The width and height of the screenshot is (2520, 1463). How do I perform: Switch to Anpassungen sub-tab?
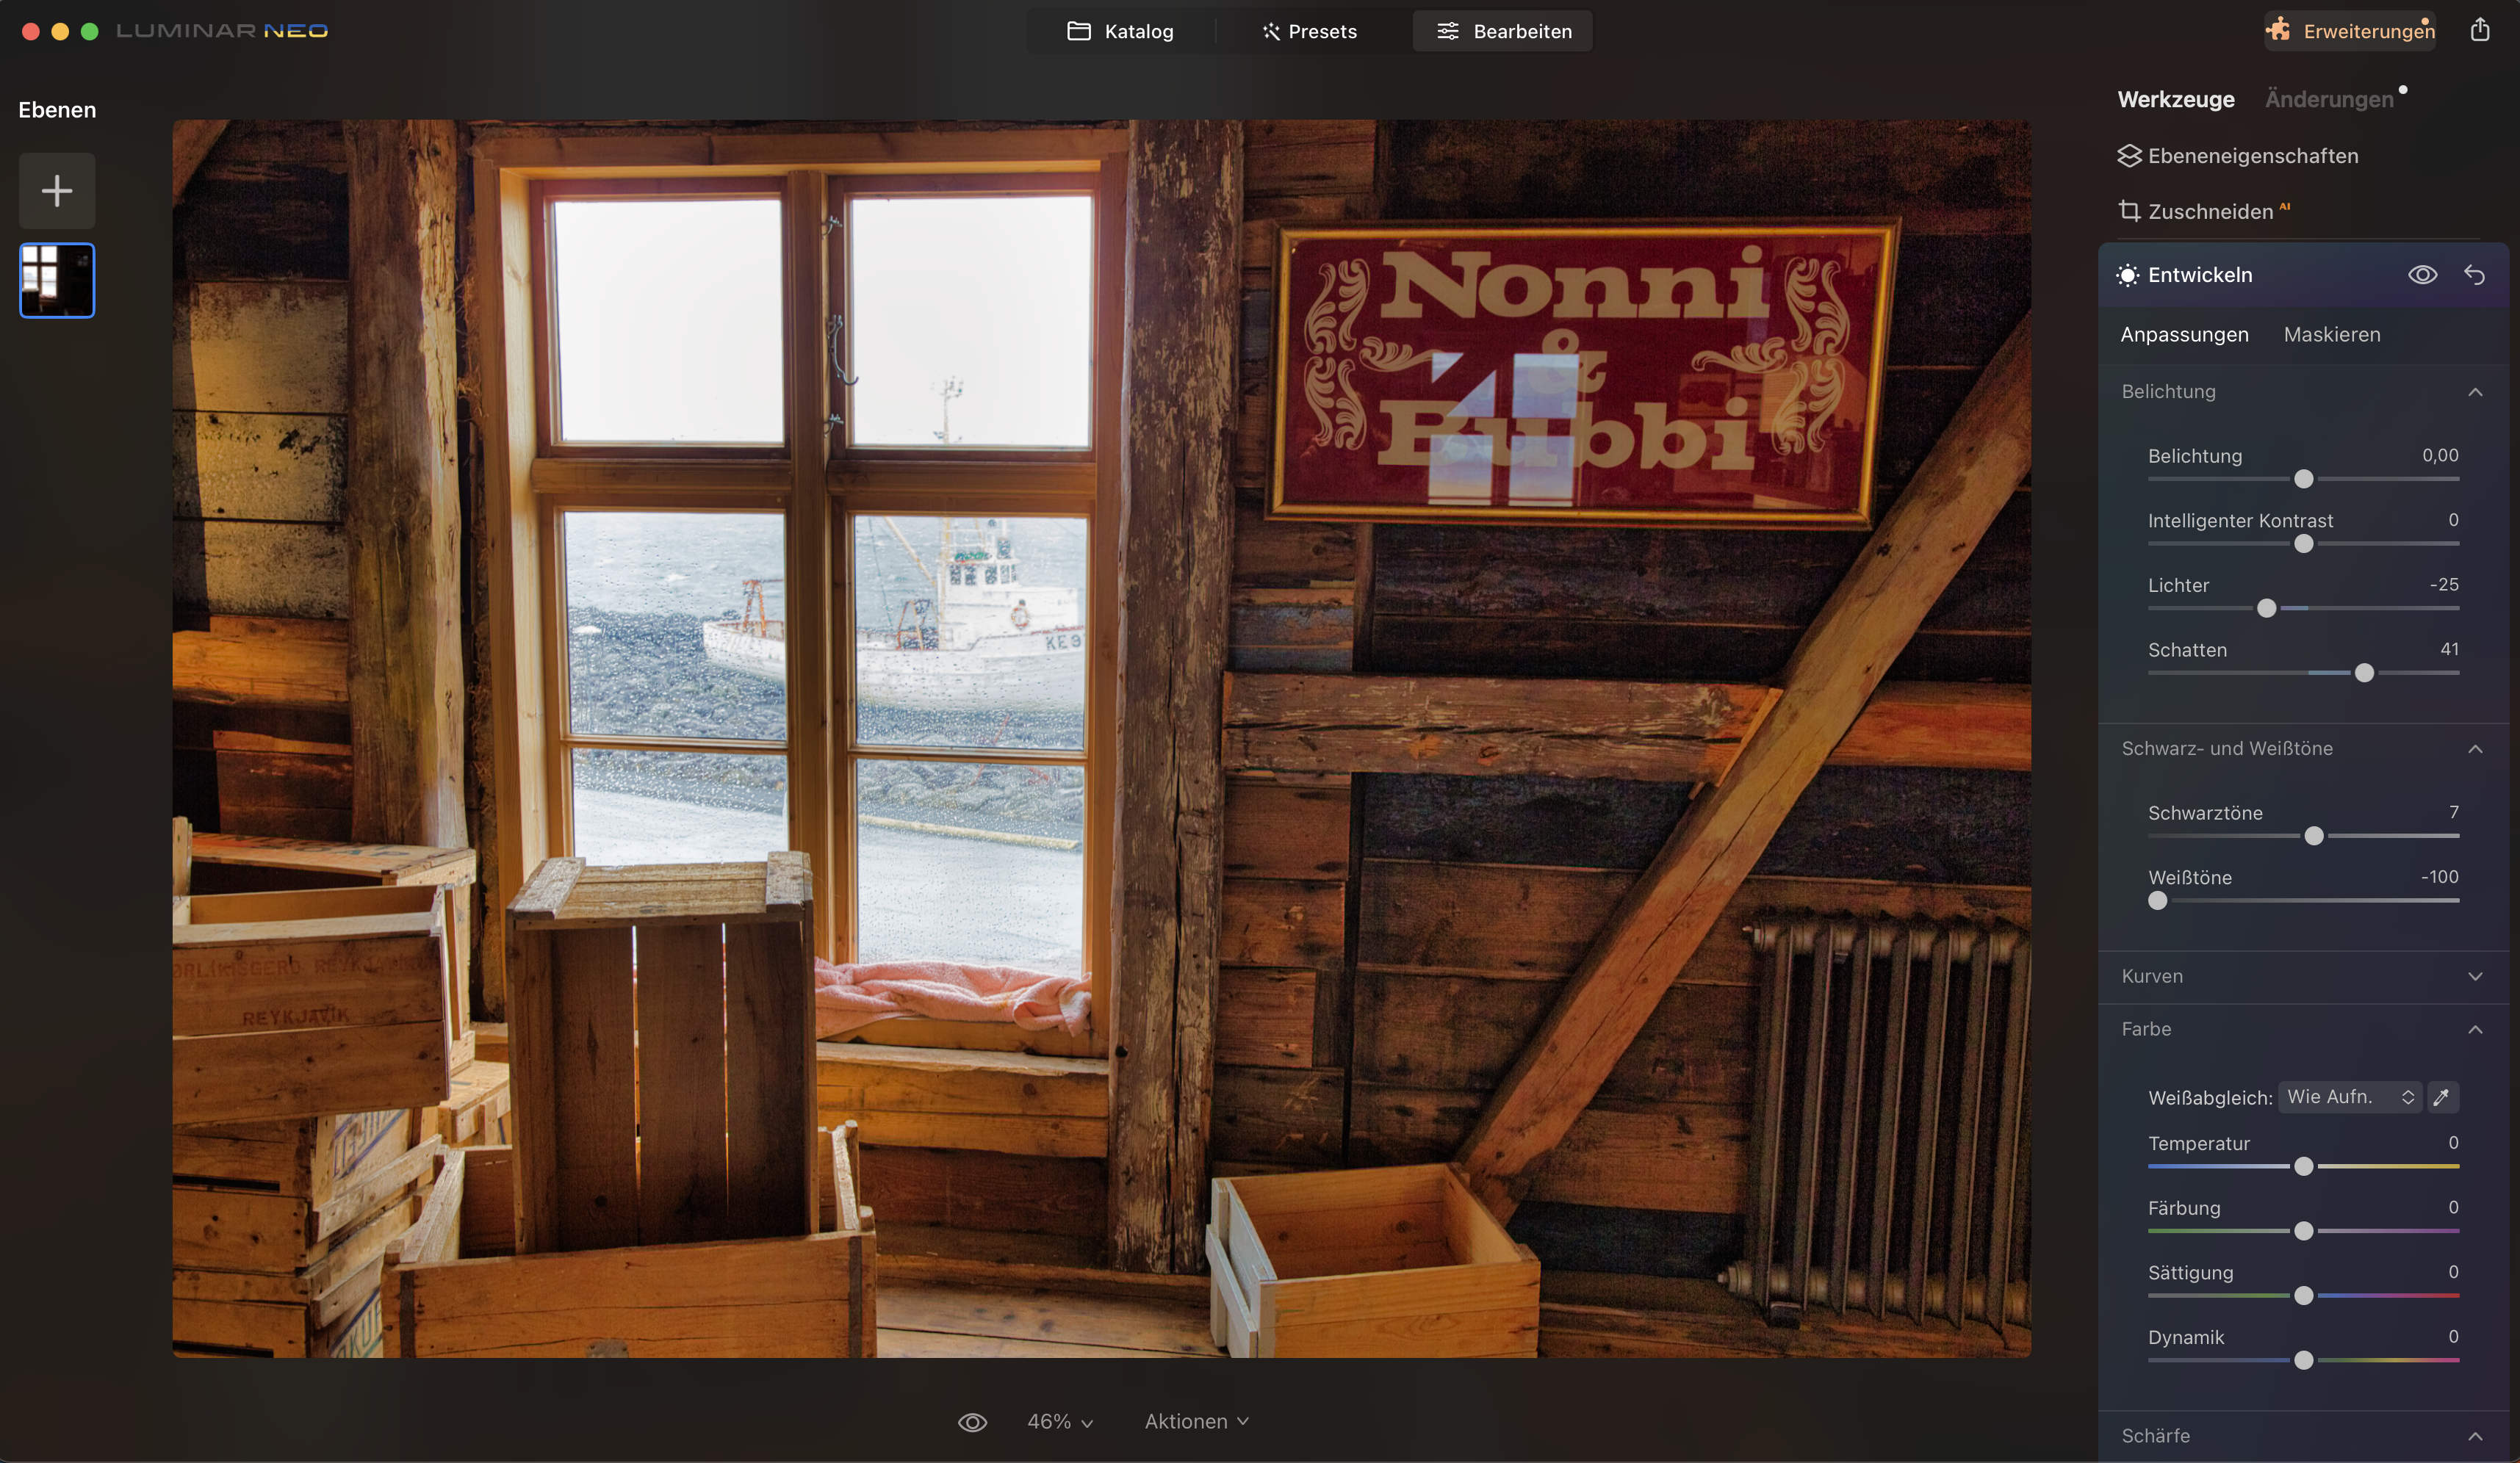(x=2184, y=333)
